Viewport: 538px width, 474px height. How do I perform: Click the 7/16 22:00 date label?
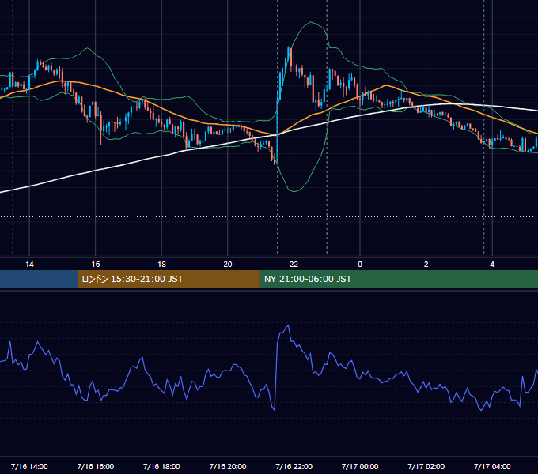pyautogui.click(x=294, y=466)
